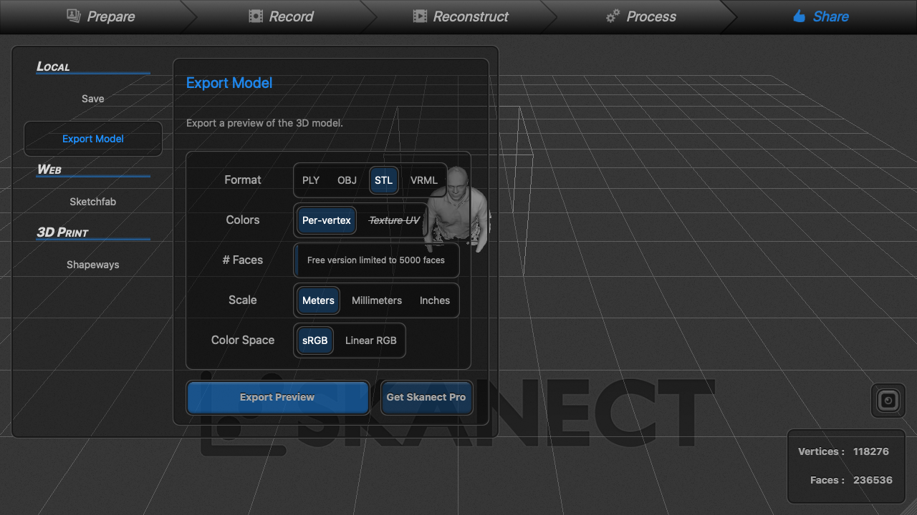This screenshot has width=917, height=515.
Task: Click the camera view icon button
Action: [x=888, y=401]
